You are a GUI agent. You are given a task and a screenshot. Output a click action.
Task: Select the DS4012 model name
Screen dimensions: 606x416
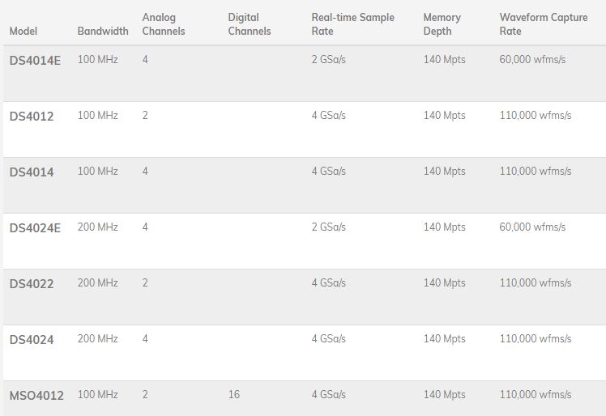(x=32, y=117)
